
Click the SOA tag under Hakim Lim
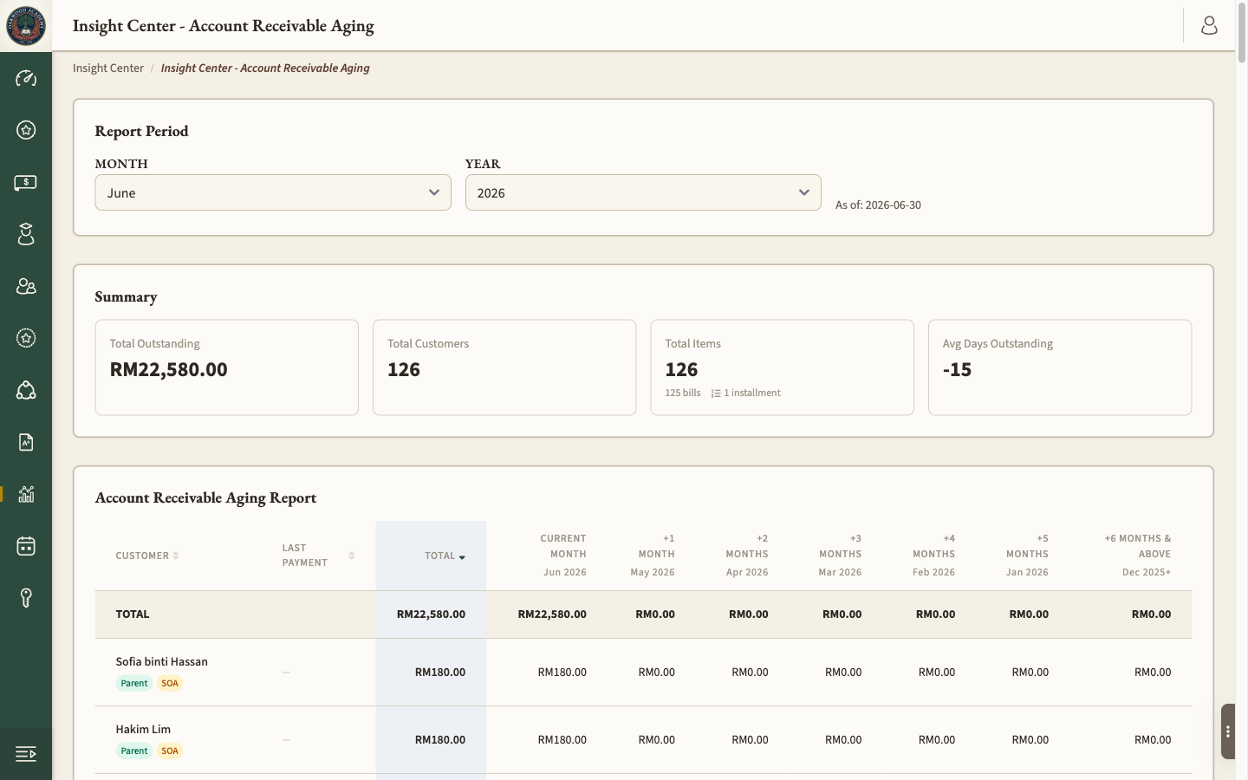point(170,751)
